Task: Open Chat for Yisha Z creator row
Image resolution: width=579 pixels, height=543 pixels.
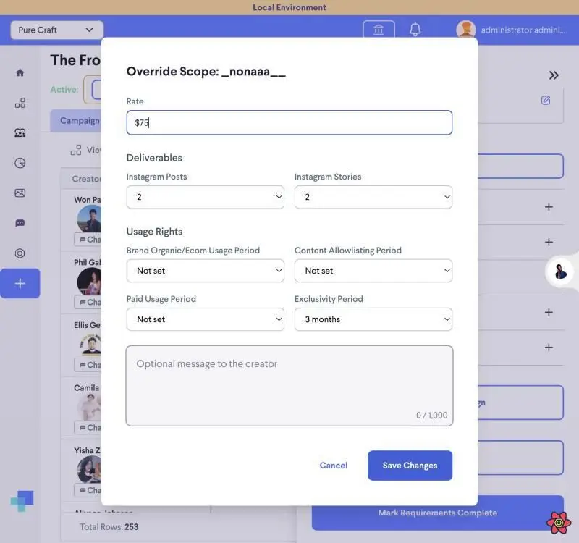Action: click(88, 490)
